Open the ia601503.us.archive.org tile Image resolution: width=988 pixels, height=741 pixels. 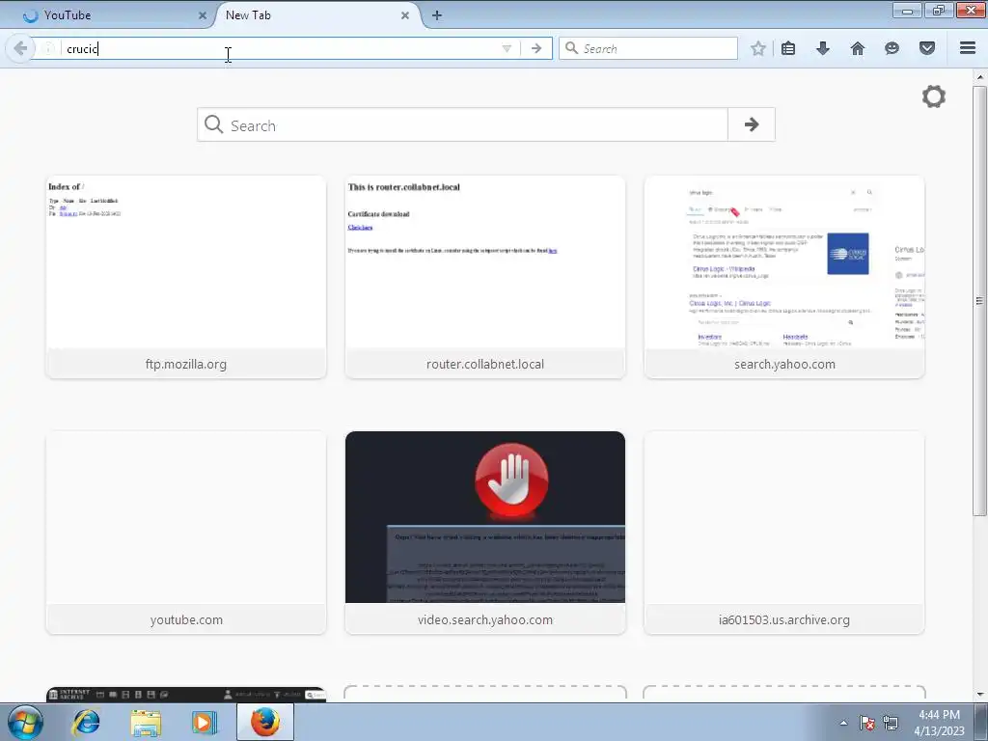click(784, 533)
